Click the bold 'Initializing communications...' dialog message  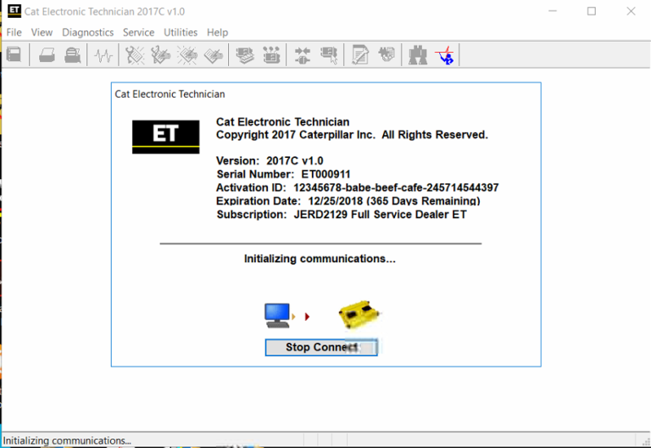320,259
